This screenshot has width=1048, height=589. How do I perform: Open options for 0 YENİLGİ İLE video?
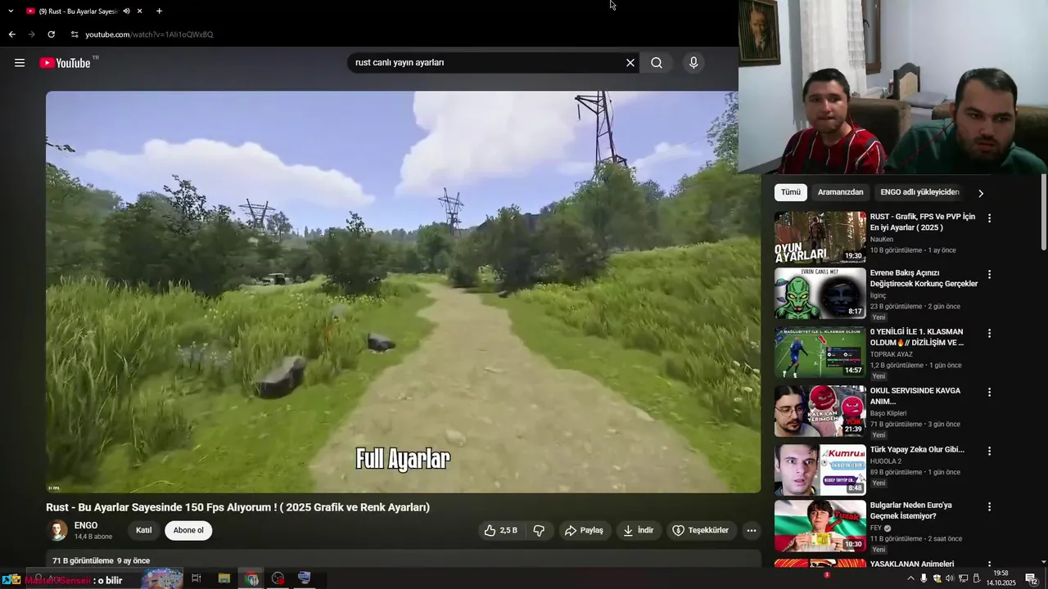click(x=989, y=333)
